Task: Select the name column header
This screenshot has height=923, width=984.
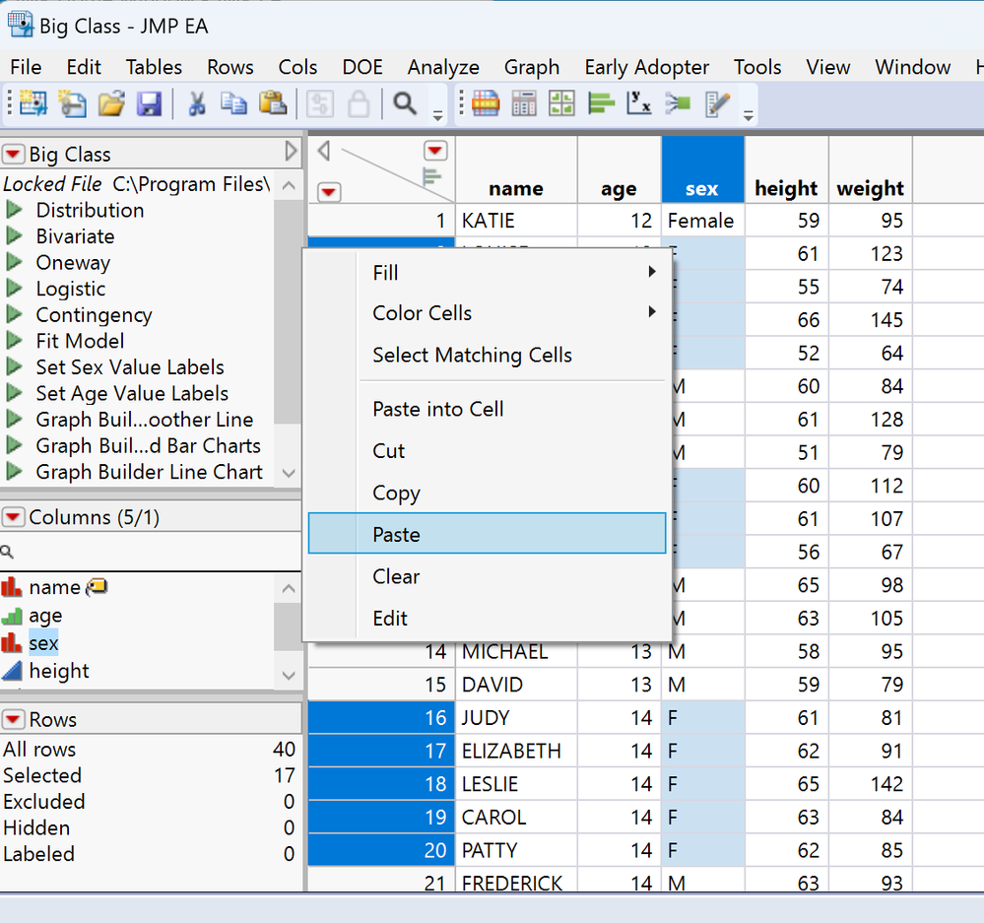Action: [x=516, y=170]
